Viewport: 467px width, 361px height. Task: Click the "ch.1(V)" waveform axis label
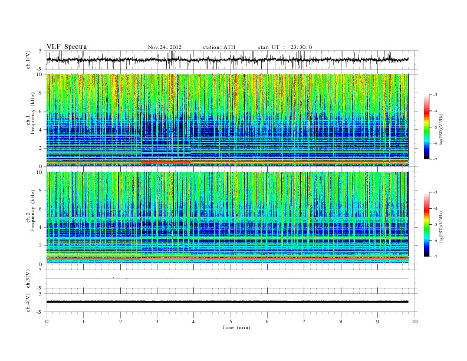click(28, 60)
